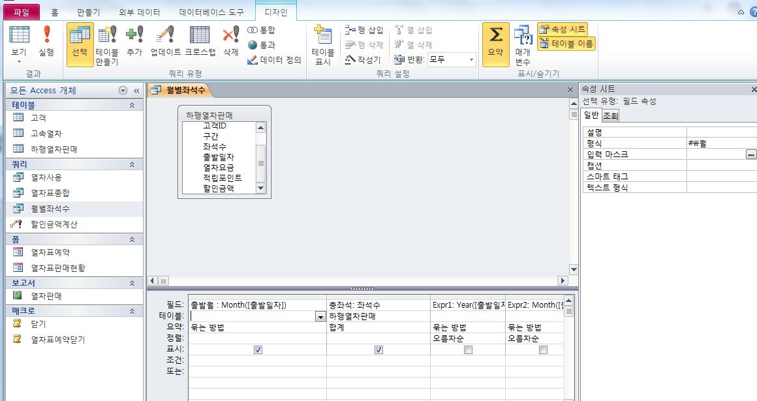
Task: Open the 조회 tab in property sheet
Action: 610,116
